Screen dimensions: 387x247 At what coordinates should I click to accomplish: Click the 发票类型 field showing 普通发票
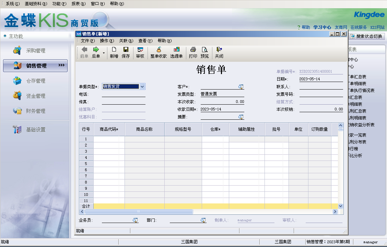pos(222,94)
